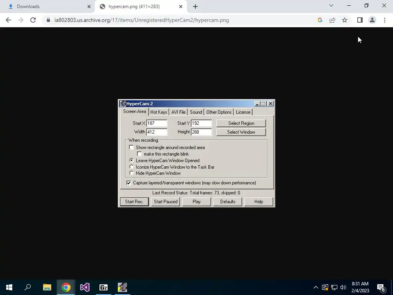Switch to the Hot Keys tab
This screenshot has width=393, height=295.
(159, 112)
